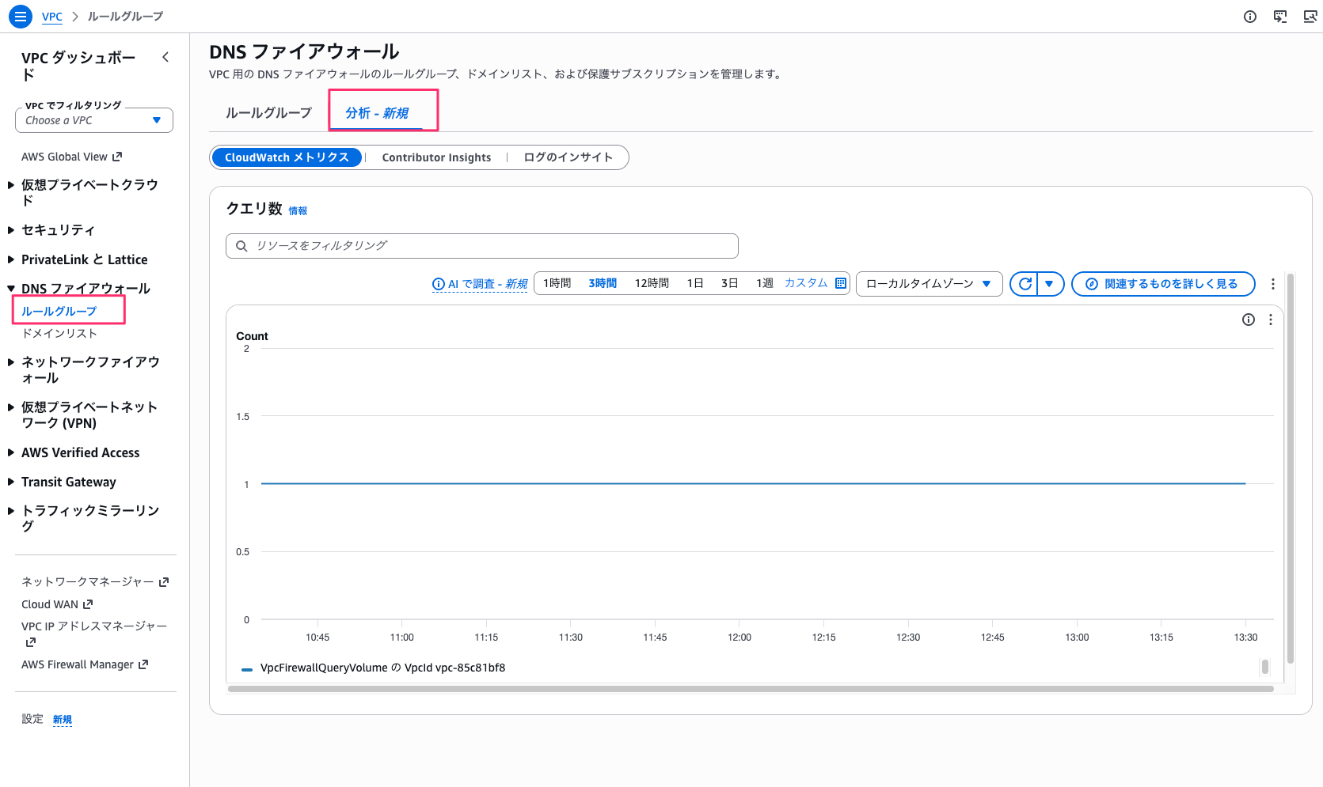Click the rightmost monitor icon in top bar
The height and width of the screenshot is (787, 1323).
pyautogui.click(x=1310, y=17)
